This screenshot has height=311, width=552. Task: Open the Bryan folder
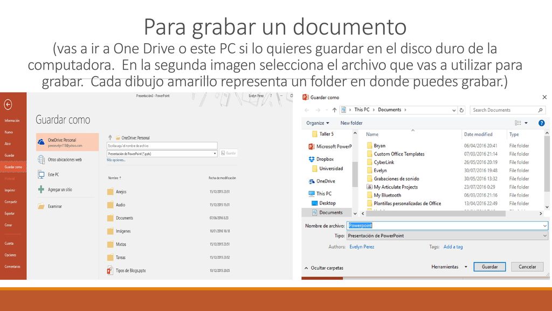tap(376, 146)
